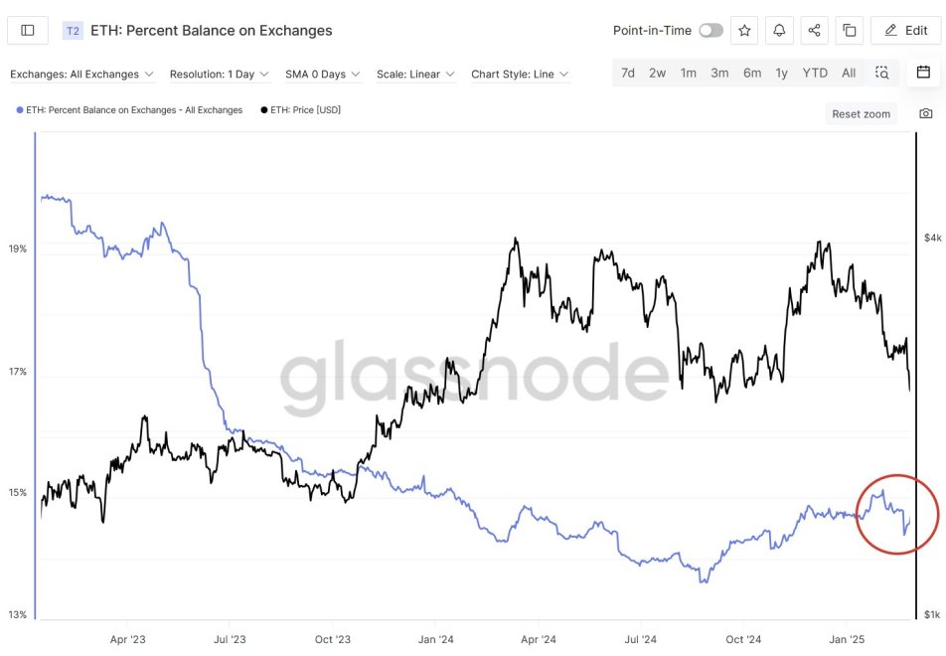Expand the Resolution: 1 Day dropdown
The height and width of the screenshot is (656, 946).
[x=218, y=75]
